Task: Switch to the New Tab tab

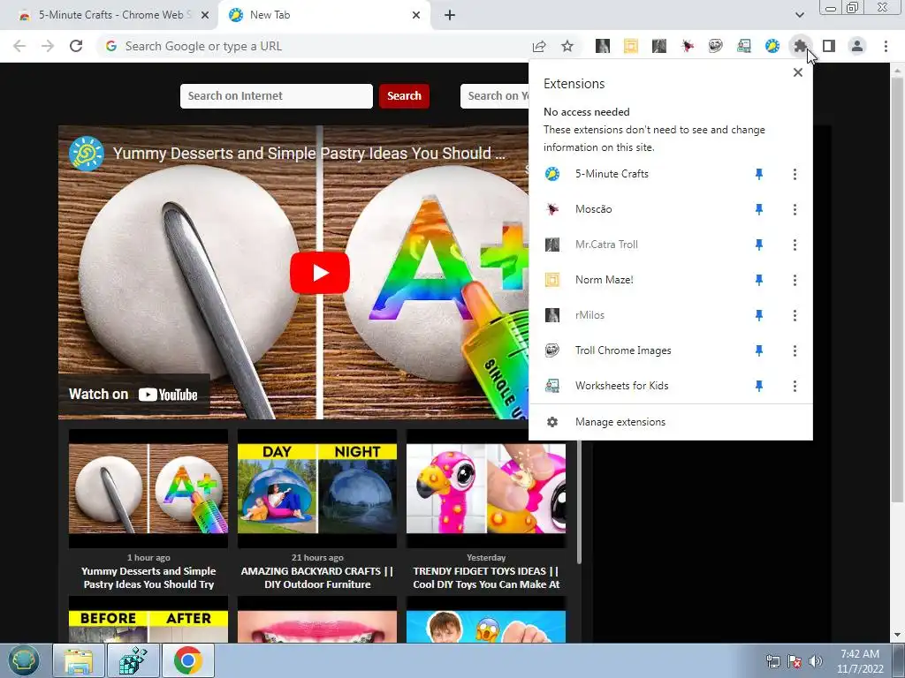Action: pyautogui.click(x=323, y=15)
